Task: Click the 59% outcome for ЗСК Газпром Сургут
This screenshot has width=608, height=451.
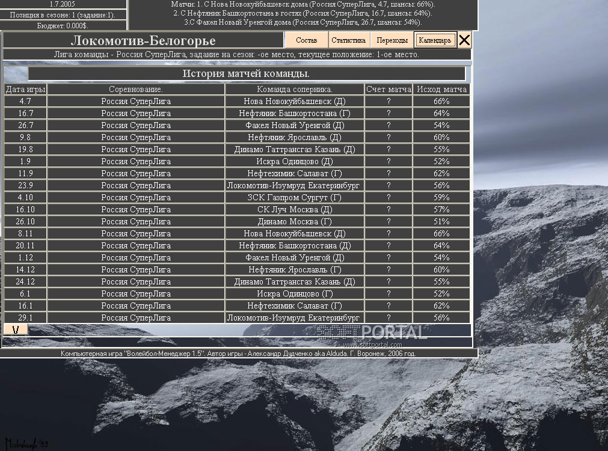Action: coord(441,197)
